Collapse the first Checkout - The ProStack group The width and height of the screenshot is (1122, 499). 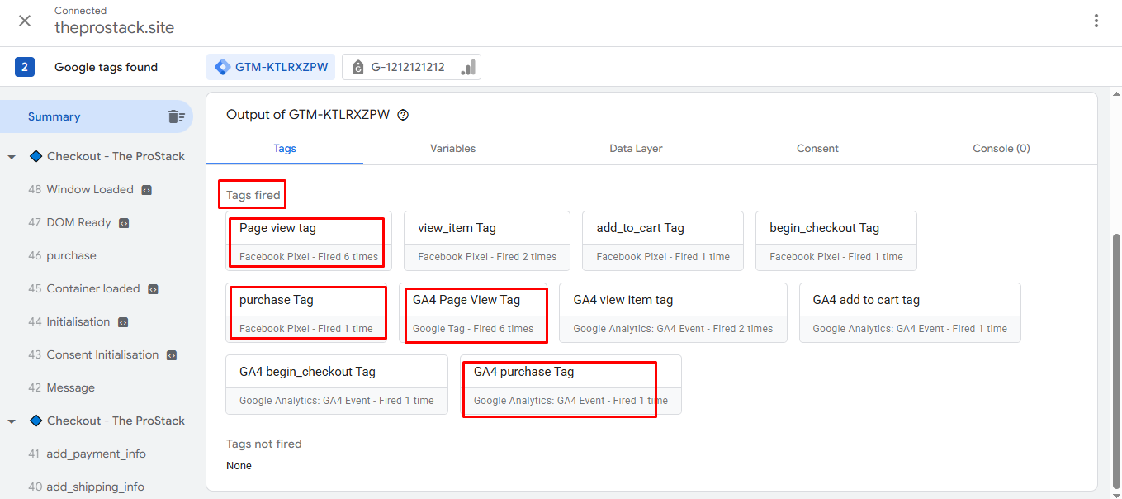12,156
